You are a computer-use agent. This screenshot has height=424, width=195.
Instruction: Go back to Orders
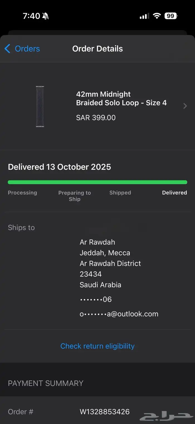coord(27,49)
